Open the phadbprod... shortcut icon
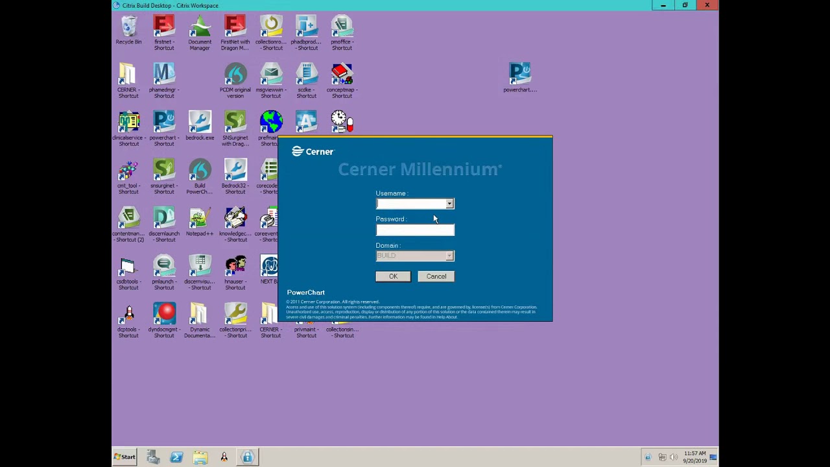The height and width of the screenshot is (467, 830). [x=306, y=33]
